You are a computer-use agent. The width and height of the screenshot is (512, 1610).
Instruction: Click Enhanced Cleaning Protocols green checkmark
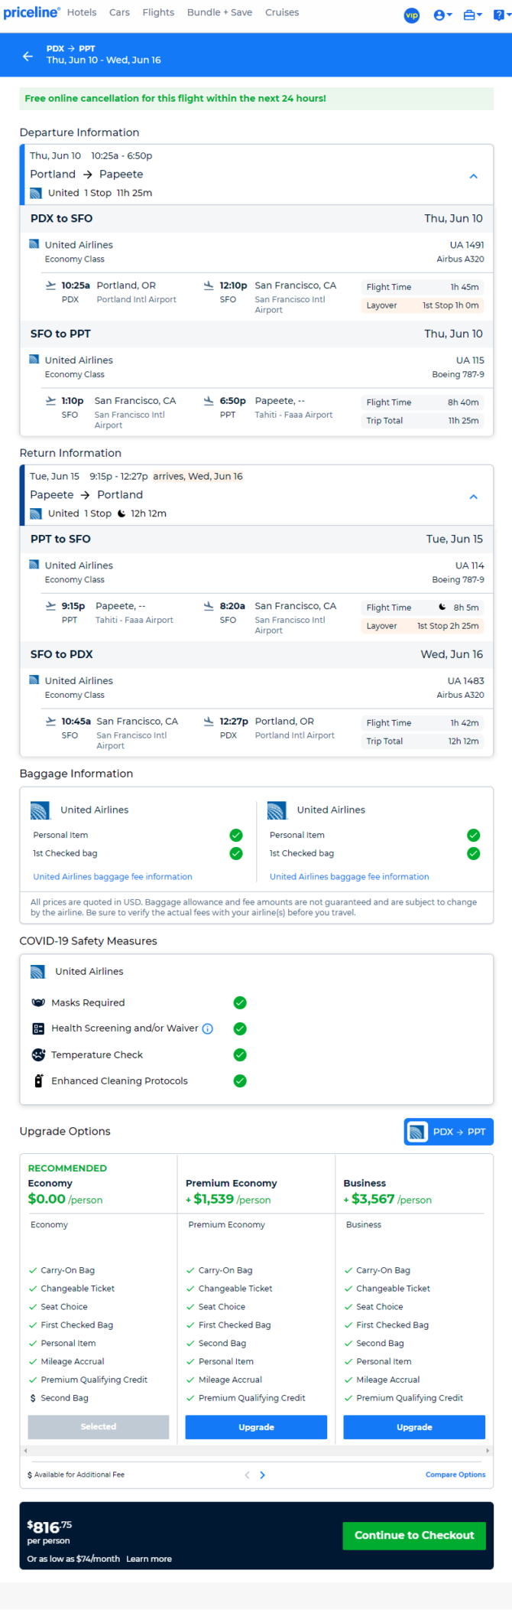point(240,1081)
